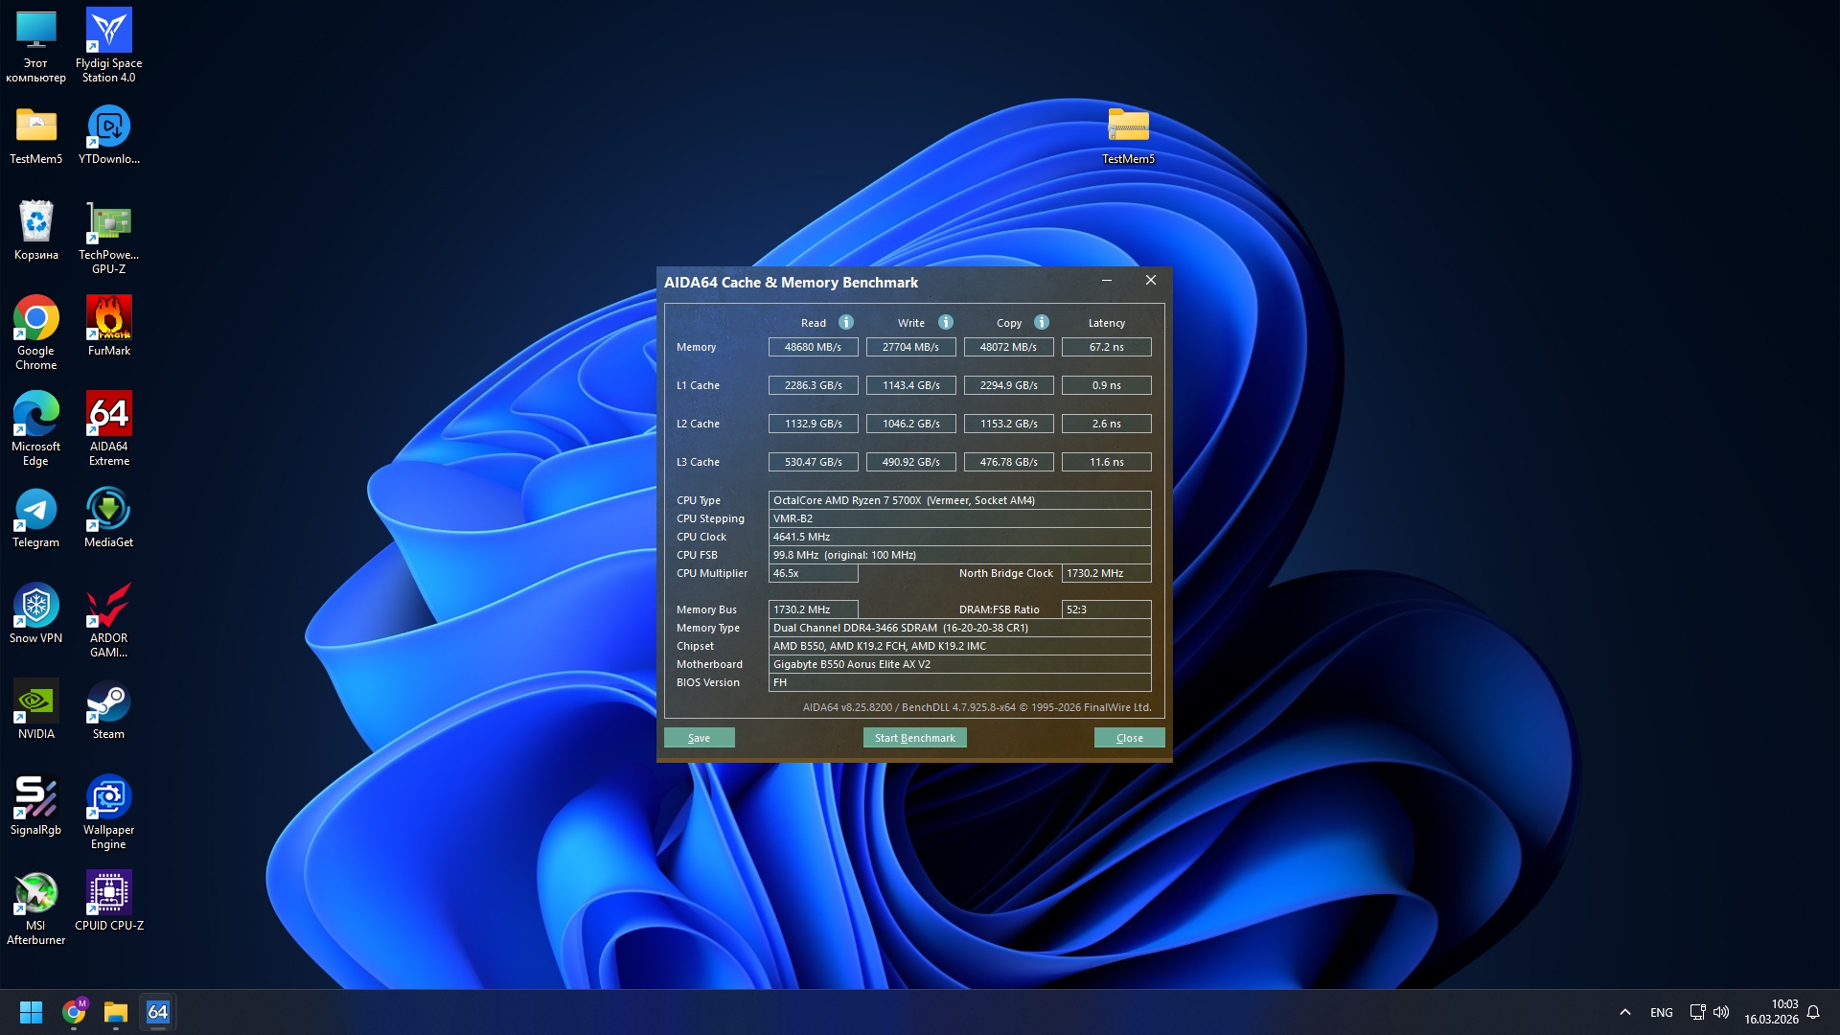1840x1035 pixels.
Task: Open the taskbar clock and date
Action: [x=1771, y=1012]
